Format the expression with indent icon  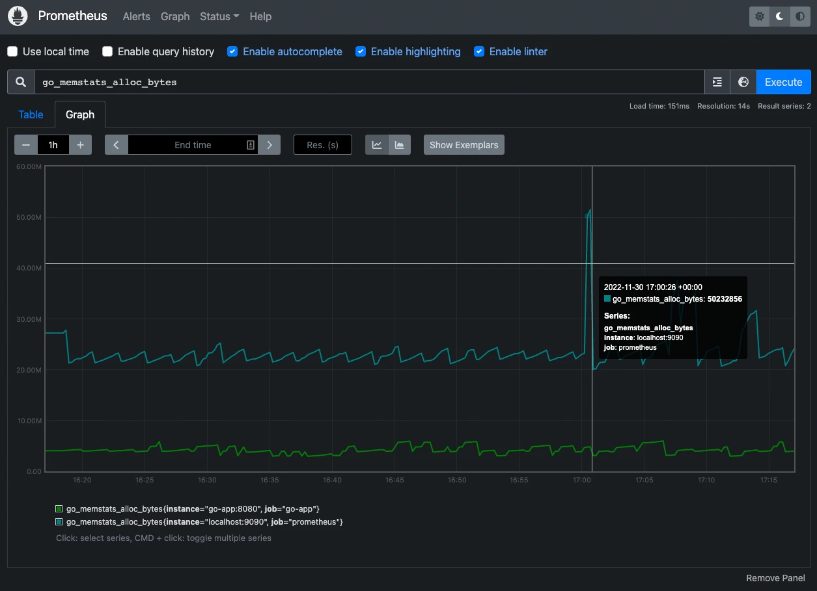point(717,83)
